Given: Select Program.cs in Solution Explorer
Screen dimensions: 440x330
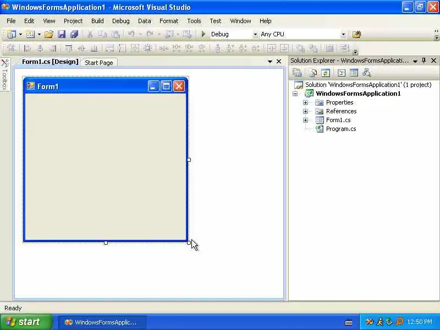Looking at the screenshot, I should tap(341, 129).
